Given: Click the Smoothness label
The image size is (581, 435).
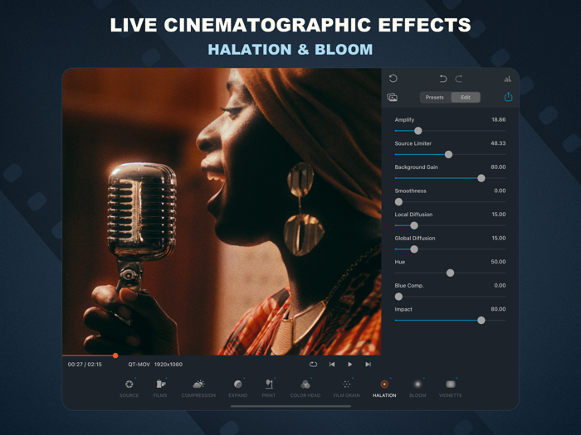Looking at the screenshot, I should click(x=410, y=191).
